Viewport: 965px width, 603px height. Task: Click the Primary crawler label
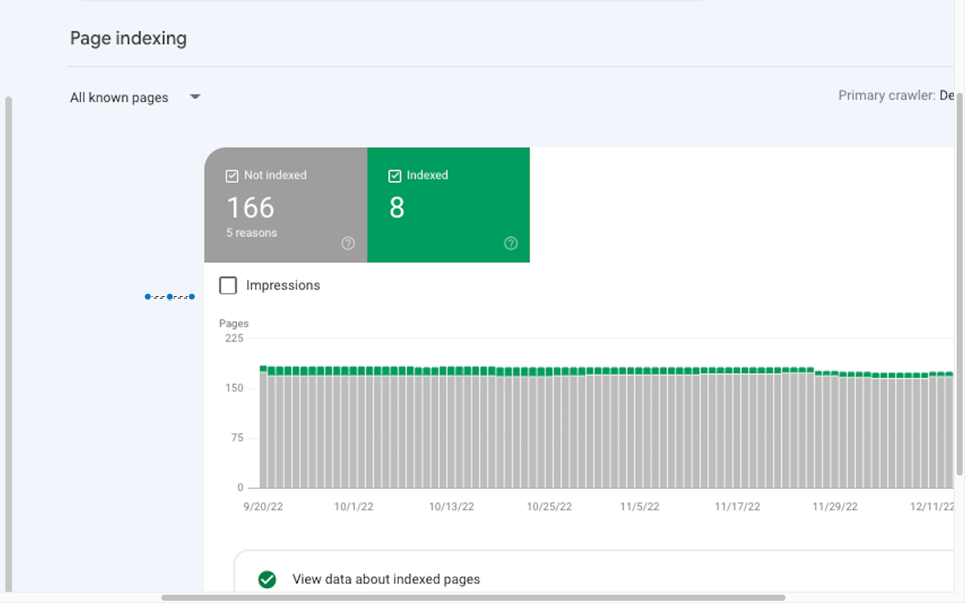click(887, 96)
